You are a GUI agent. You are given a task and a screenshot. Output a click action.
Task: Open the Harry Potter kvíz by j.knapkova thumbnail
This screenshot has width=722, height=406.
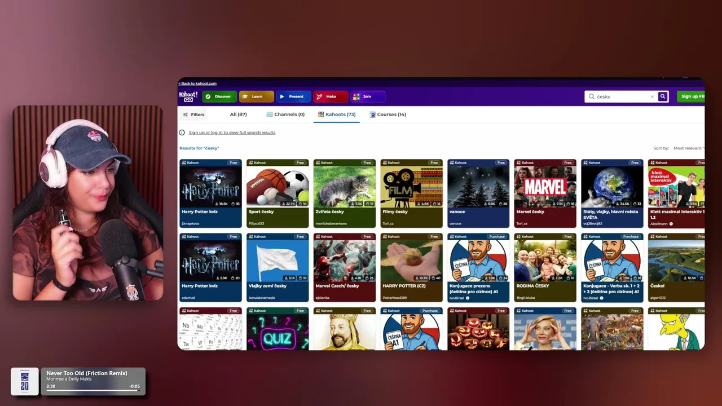[210, 187]
